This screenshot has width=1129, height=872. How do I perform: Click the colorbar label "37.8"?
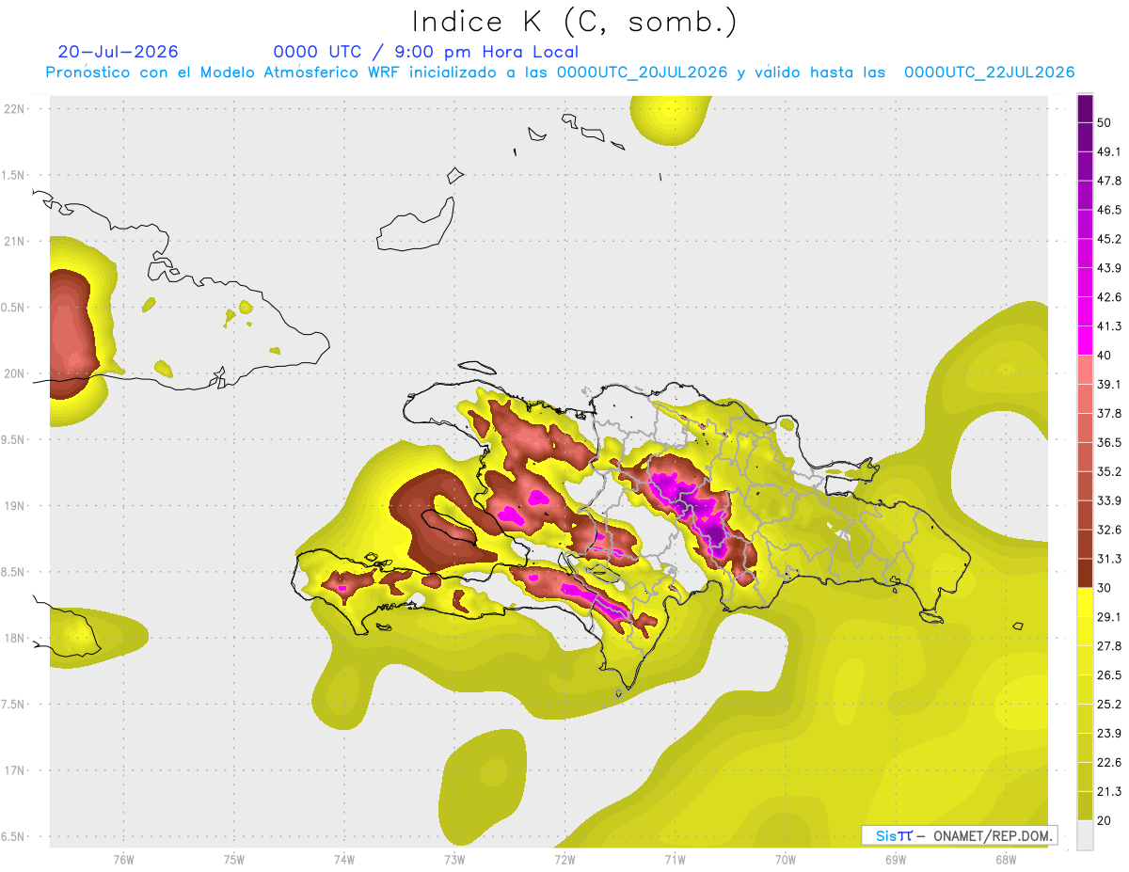click(x=1109, y=413)
